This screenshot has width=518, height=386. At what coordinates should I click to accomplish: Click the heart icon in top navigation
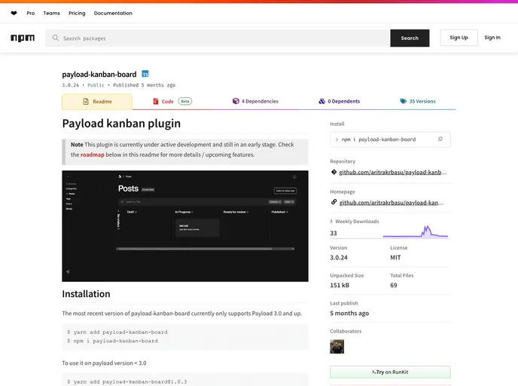tap(14, 14)
